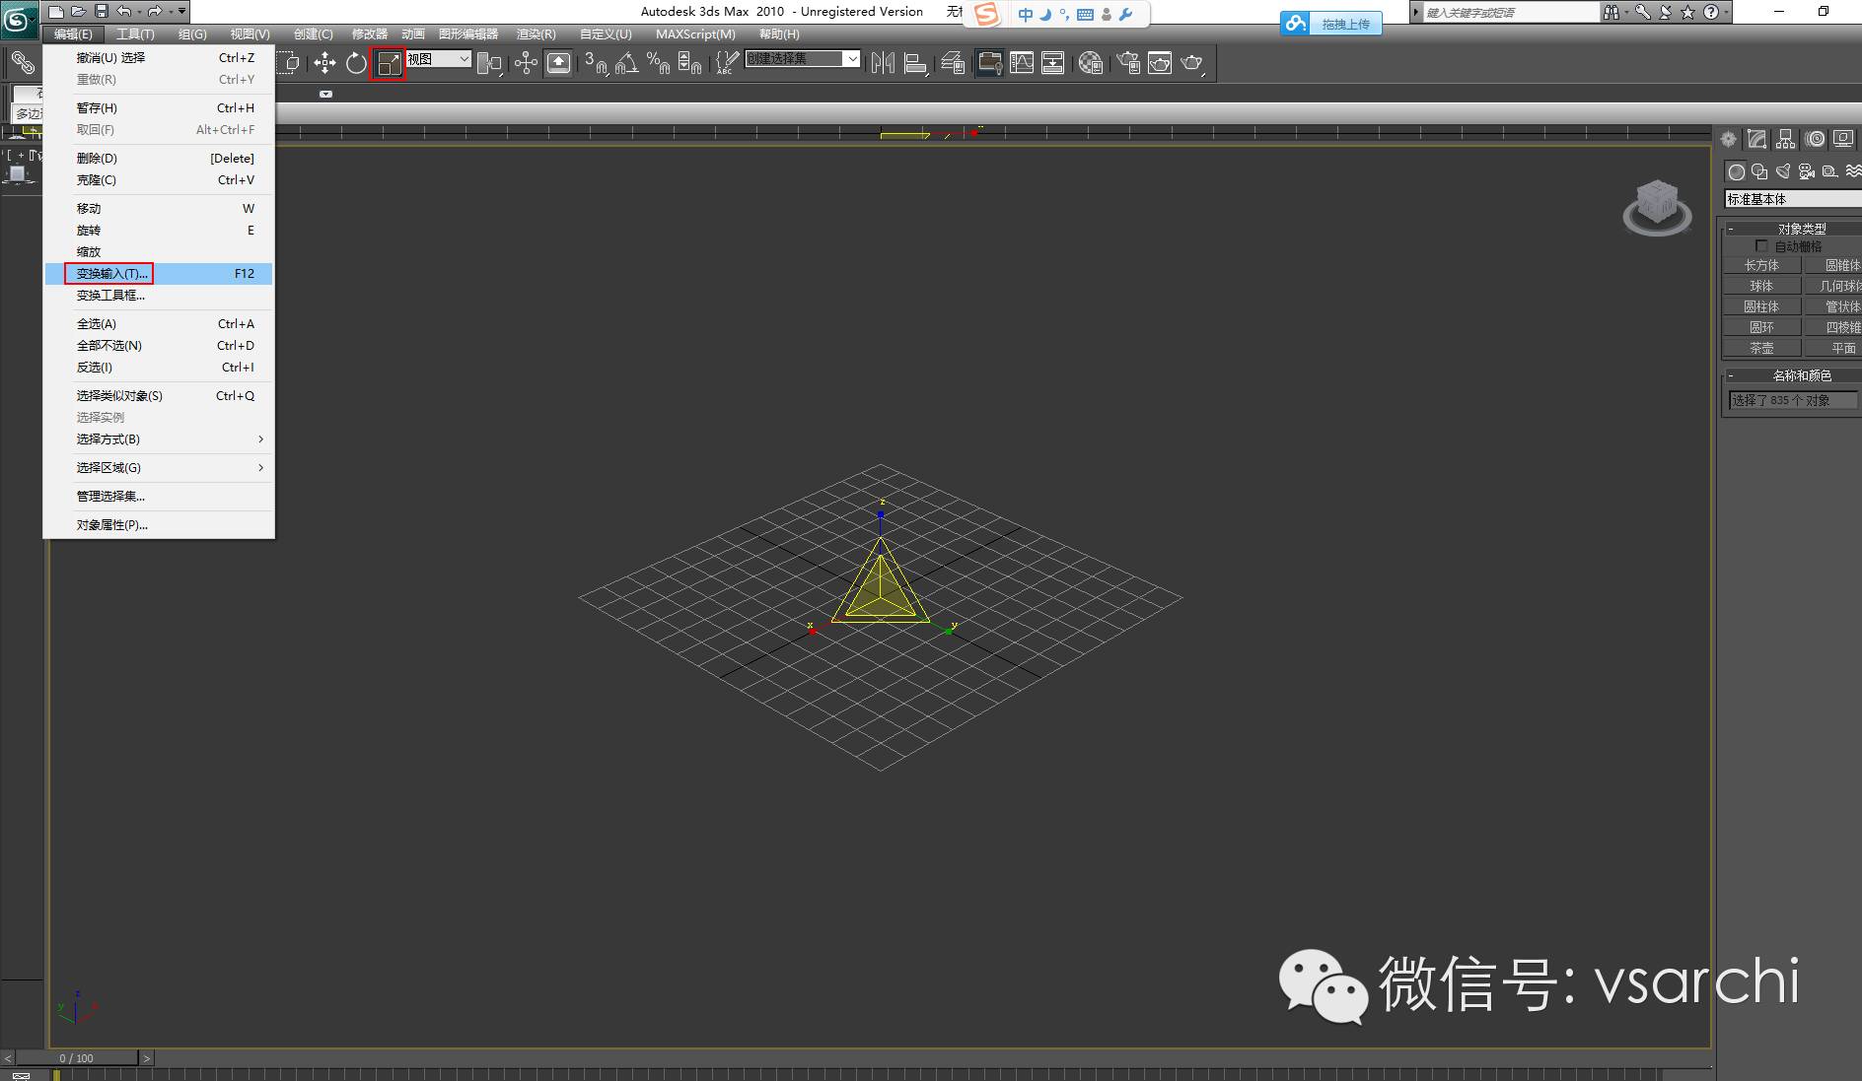Activate the Select and Move tool

[x=324, y=63]
